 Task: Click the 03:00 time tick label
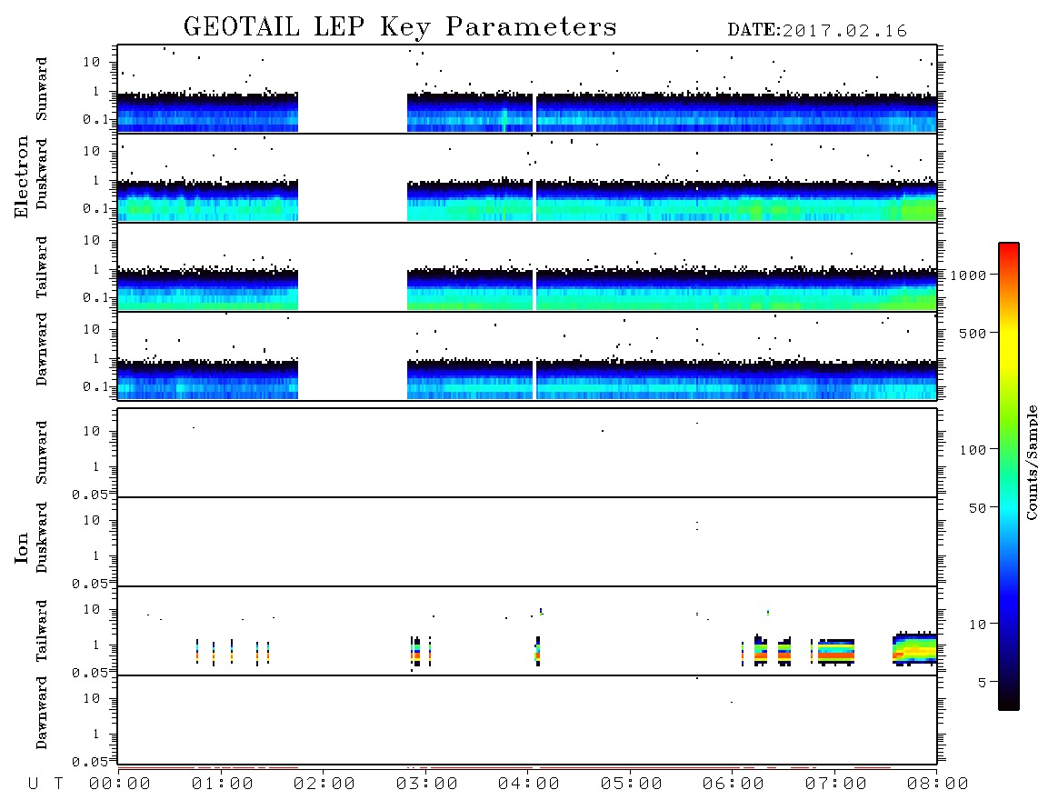click(427, 785)
